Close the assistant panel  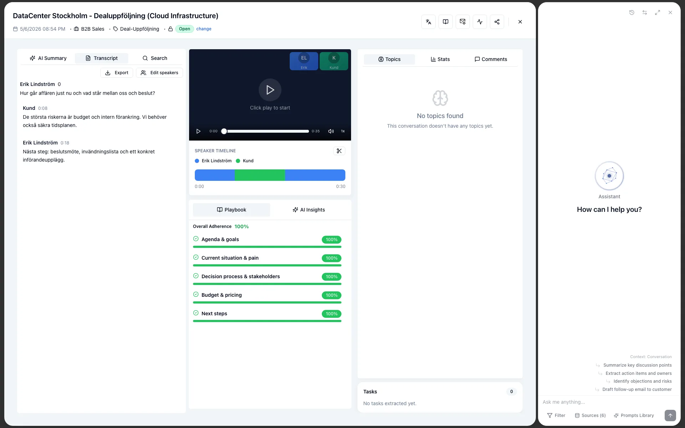670,12
